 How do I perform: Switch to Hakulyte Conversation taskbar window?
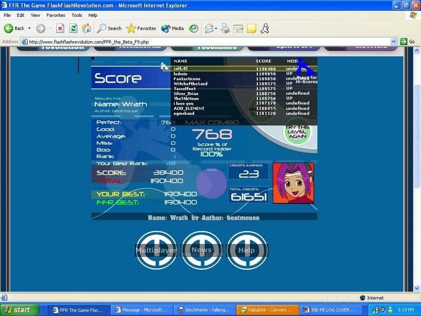click(266, 310)
